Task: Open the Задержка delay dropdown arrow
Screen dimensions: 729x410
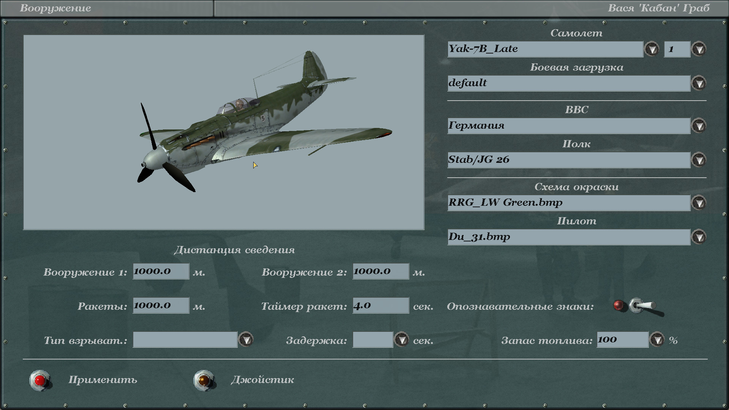Action: 402,339
